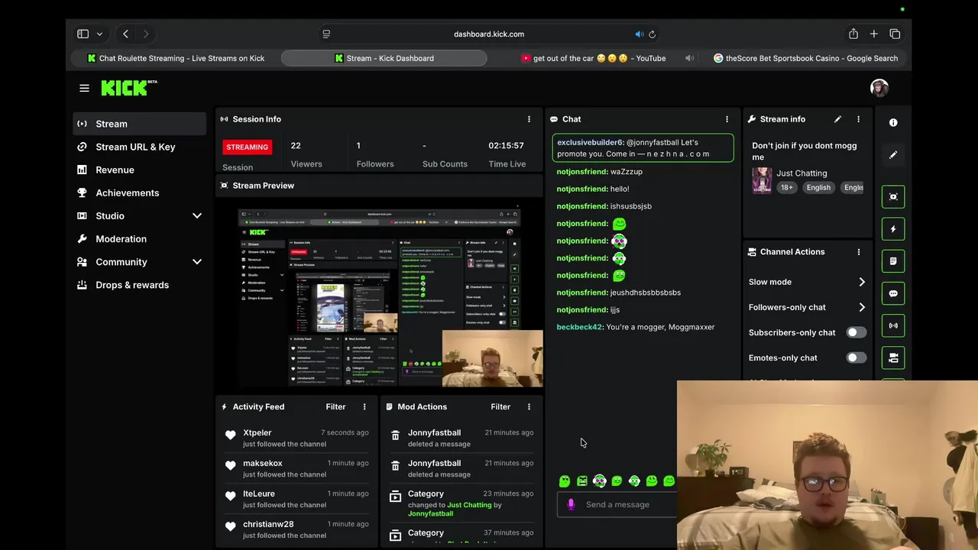This screenshot has width=978, height=550.
Task: Click the purple microphone icon in message box
Action: tap(571, 504)
